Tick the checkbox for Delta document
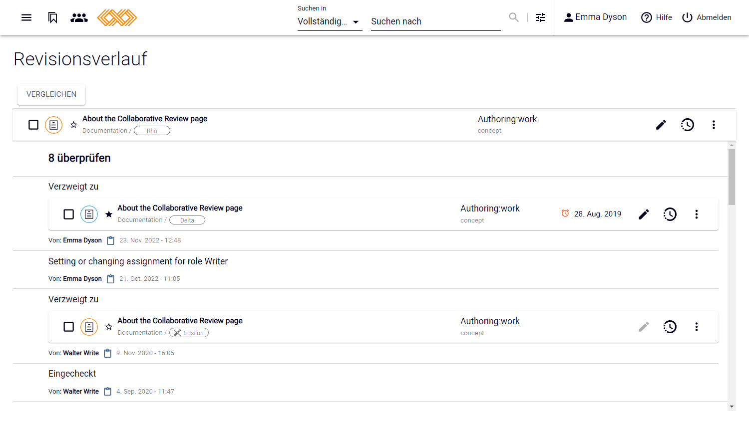749x424 pixels. pyautogui.click(x=69, y=214)
